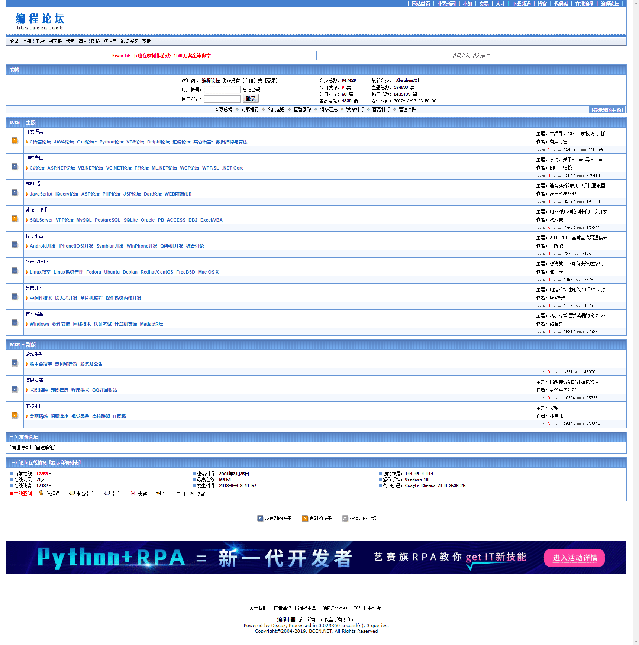
Task: Show the detailed online list via 显示详细列表
Action: click(x=65, y=462)
